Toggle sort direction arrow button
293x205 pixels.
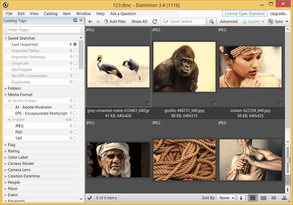tap(241, 198)
